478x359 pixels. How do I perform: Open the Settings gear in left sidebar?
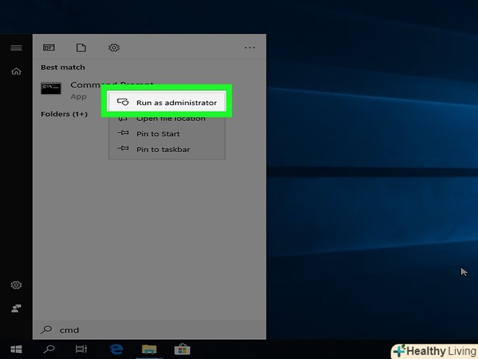pos(16,285)
